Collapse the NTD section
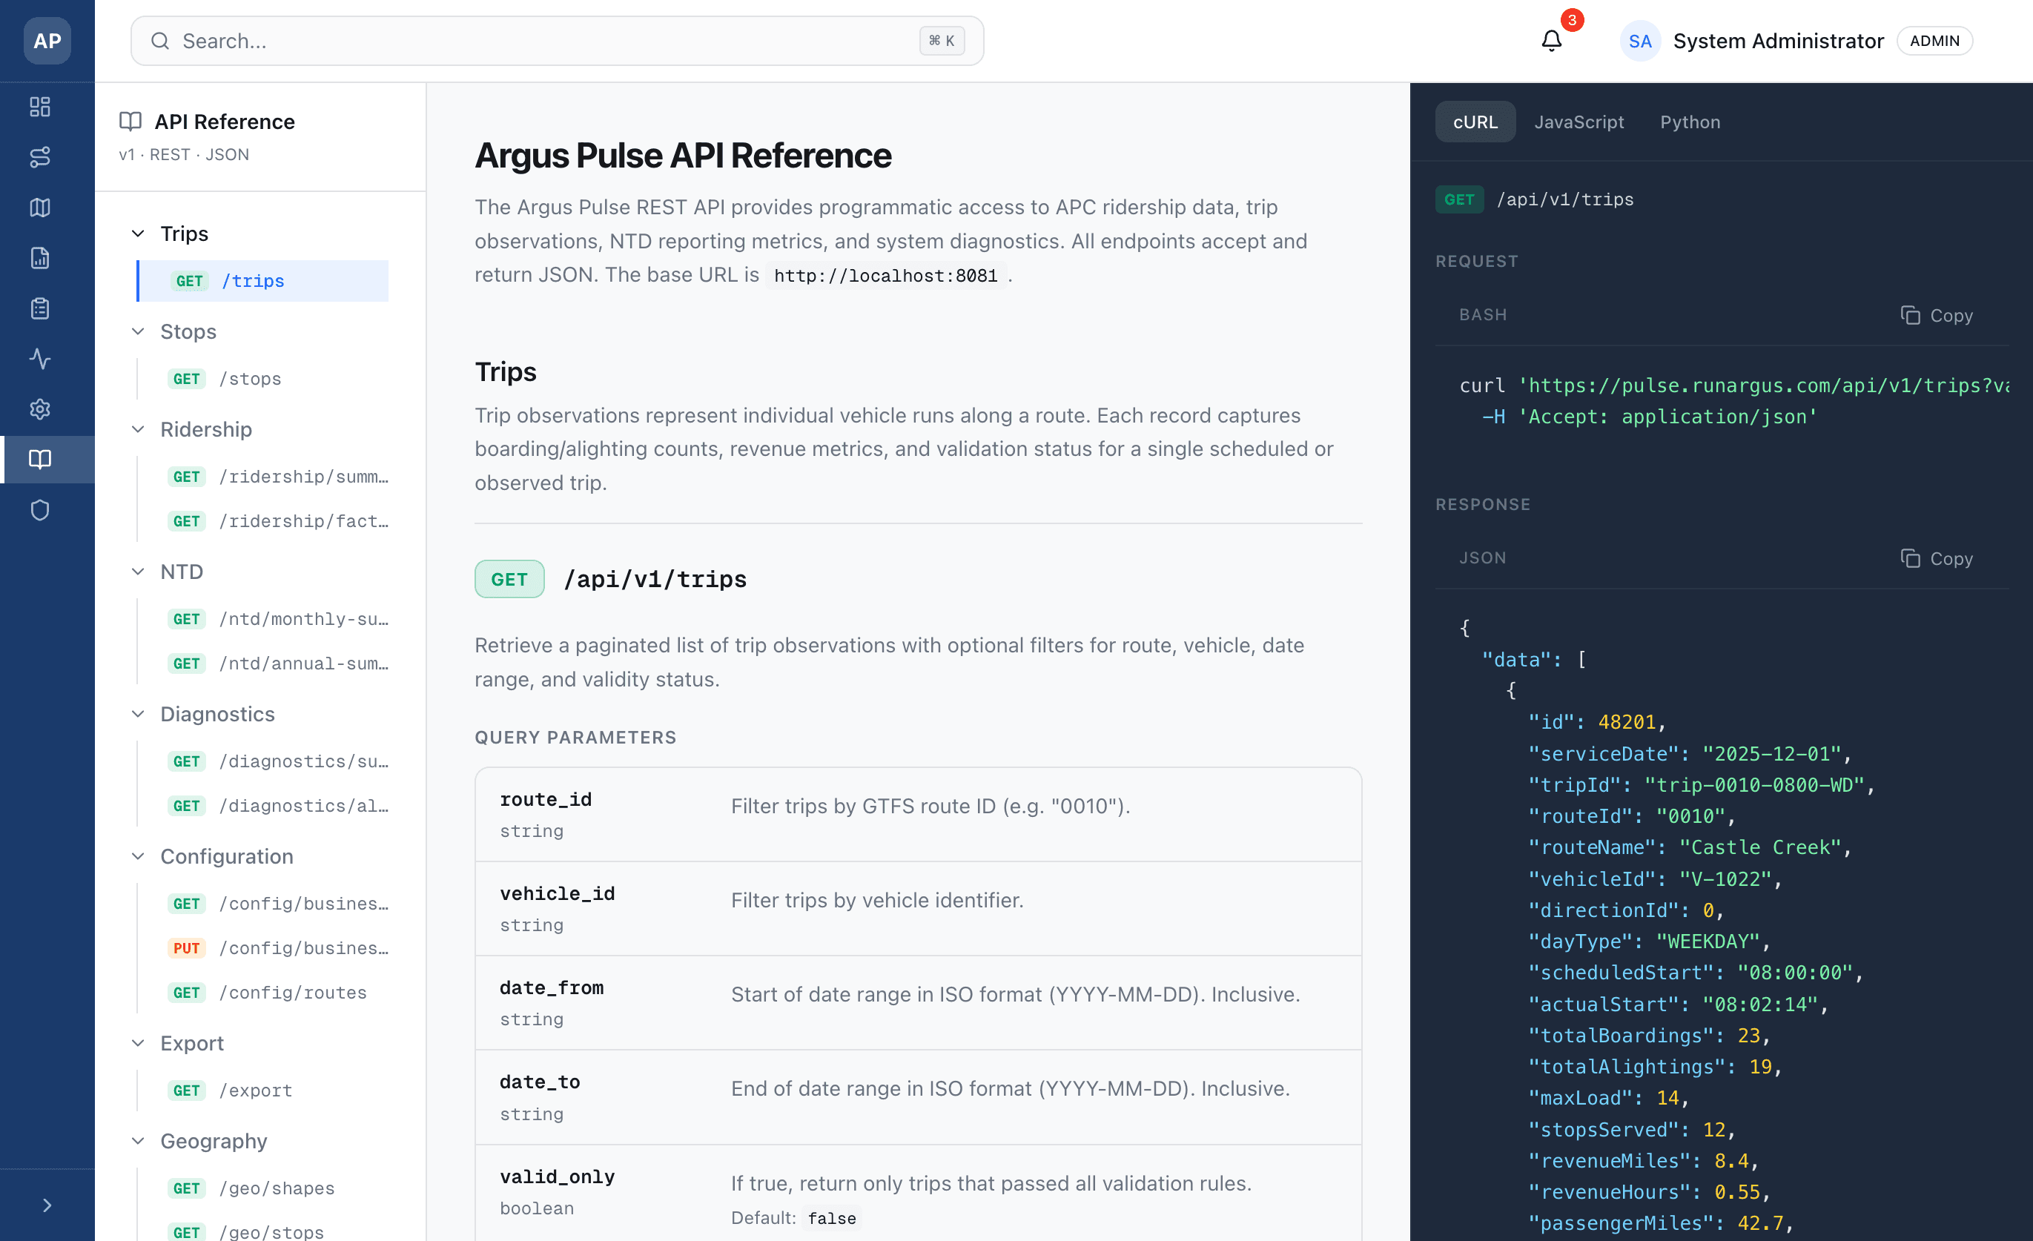The height and width of the screenshot is (1241, 2033). click(x=138, y=572)
